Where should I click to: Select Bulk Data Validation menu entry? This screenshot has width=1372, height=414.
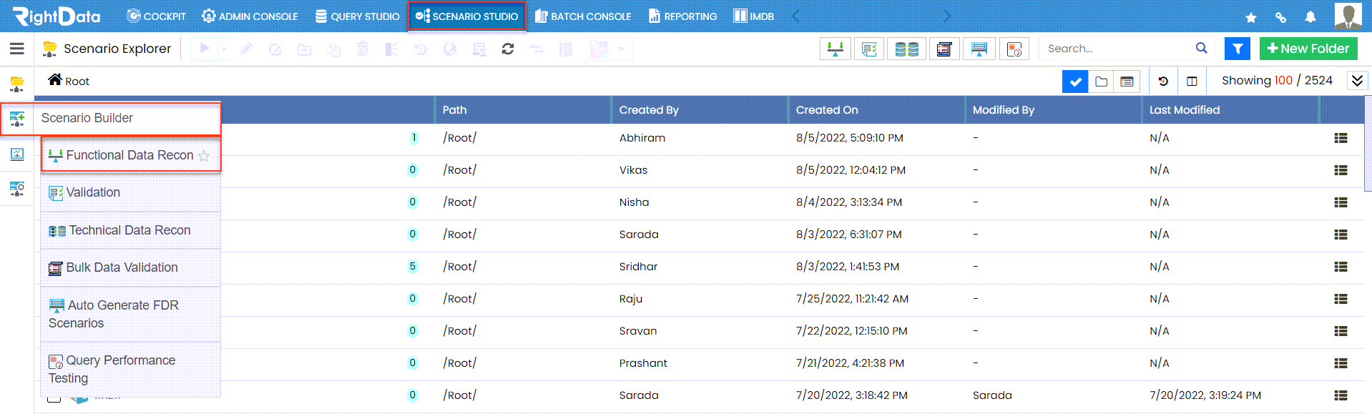point(130,267)
